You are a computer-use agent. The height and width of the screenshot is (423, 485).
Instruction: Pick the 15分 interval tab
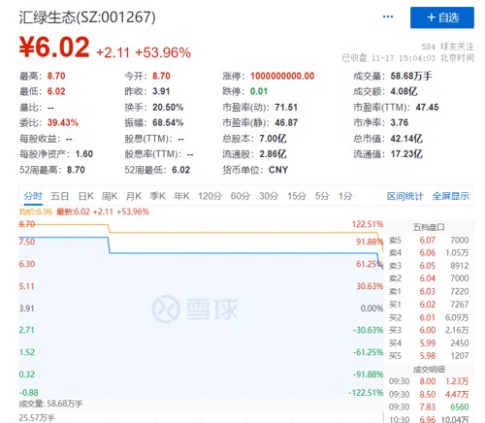297,196
